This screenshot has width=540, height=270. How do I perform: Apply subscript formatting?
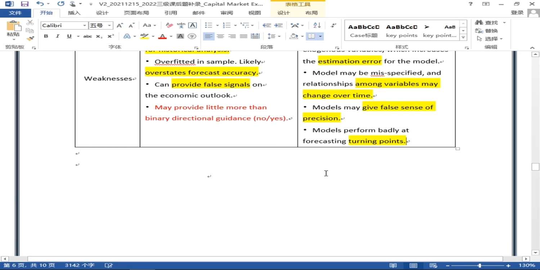pyautogui.click(x=99, y=36)
